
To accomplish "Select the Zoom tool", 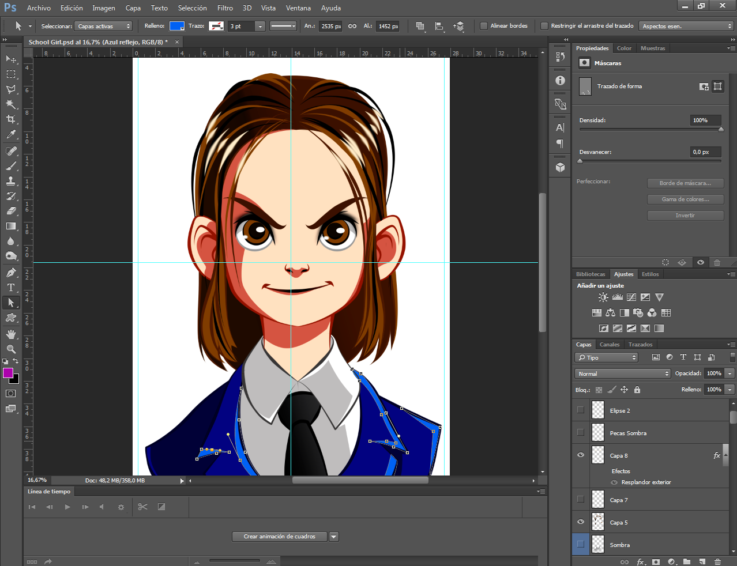I will [x=11, y=349].
